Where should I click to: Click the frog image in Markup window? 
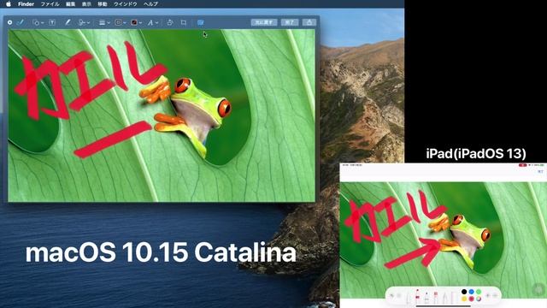pos(162,115)
